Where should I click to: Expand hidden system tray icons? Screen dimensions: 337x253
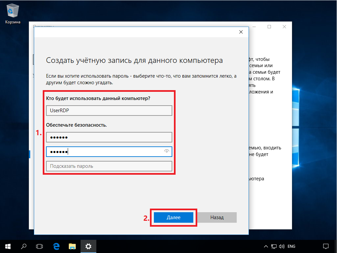tap(266, 246)
